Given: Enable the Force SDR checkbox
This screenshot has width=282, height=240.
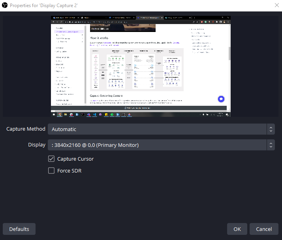Looking at the screenshot, I should tap(51, 171).
